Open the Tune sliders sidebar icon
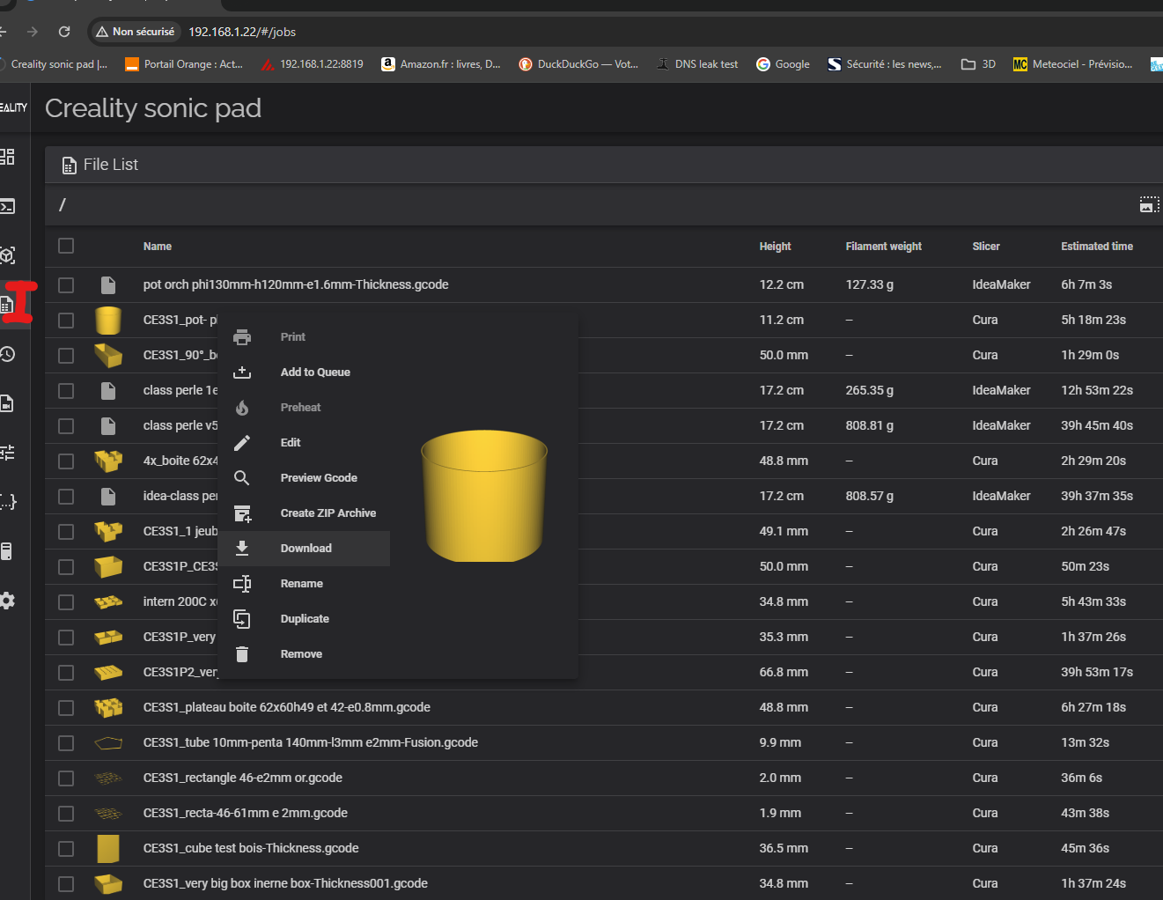This screenshot has width=1163, height=900. 7,453
